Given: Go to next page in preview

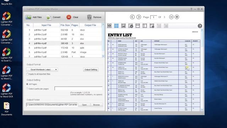Looking at the screenshot, I should 139,17.
